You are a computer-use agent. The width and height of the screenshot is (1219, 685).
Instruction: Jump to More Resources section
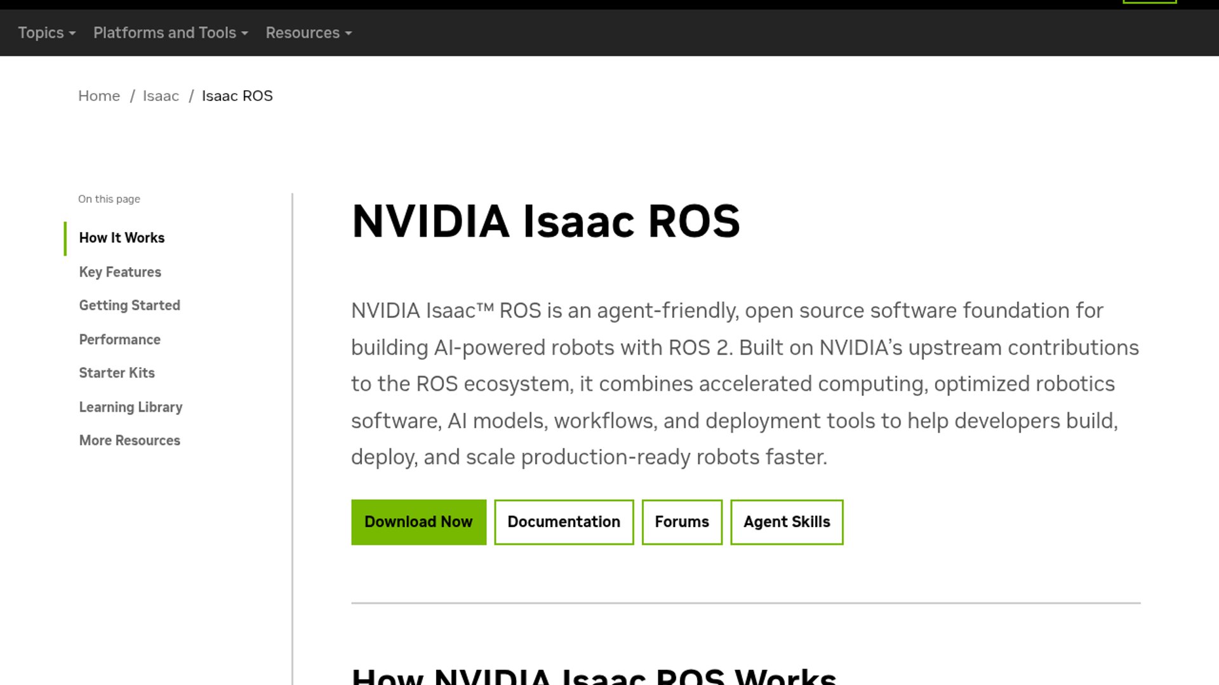click(130, 441)
